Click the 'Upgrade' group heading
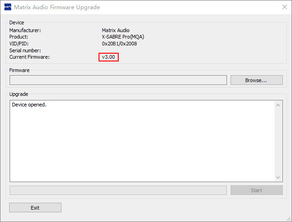This screenshot has width=292, height=222. tap(19, 94)
